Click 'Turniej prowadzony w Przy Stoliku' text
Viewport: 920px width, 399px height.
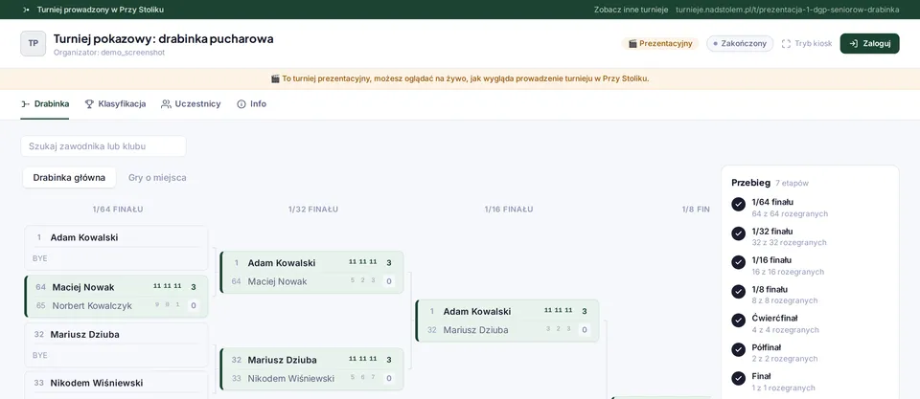tap(101, 10)
